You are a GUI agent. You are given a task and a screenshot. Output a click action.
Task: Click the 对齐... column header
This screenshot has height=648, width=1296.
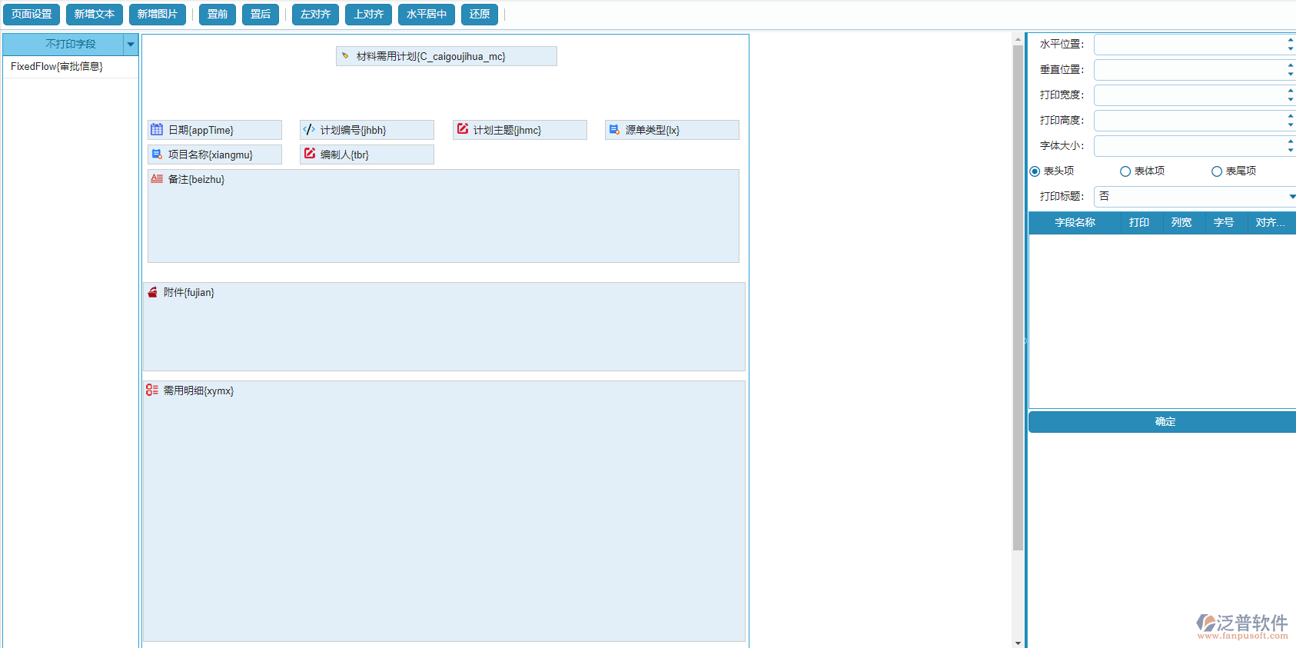click(1271, 223)
